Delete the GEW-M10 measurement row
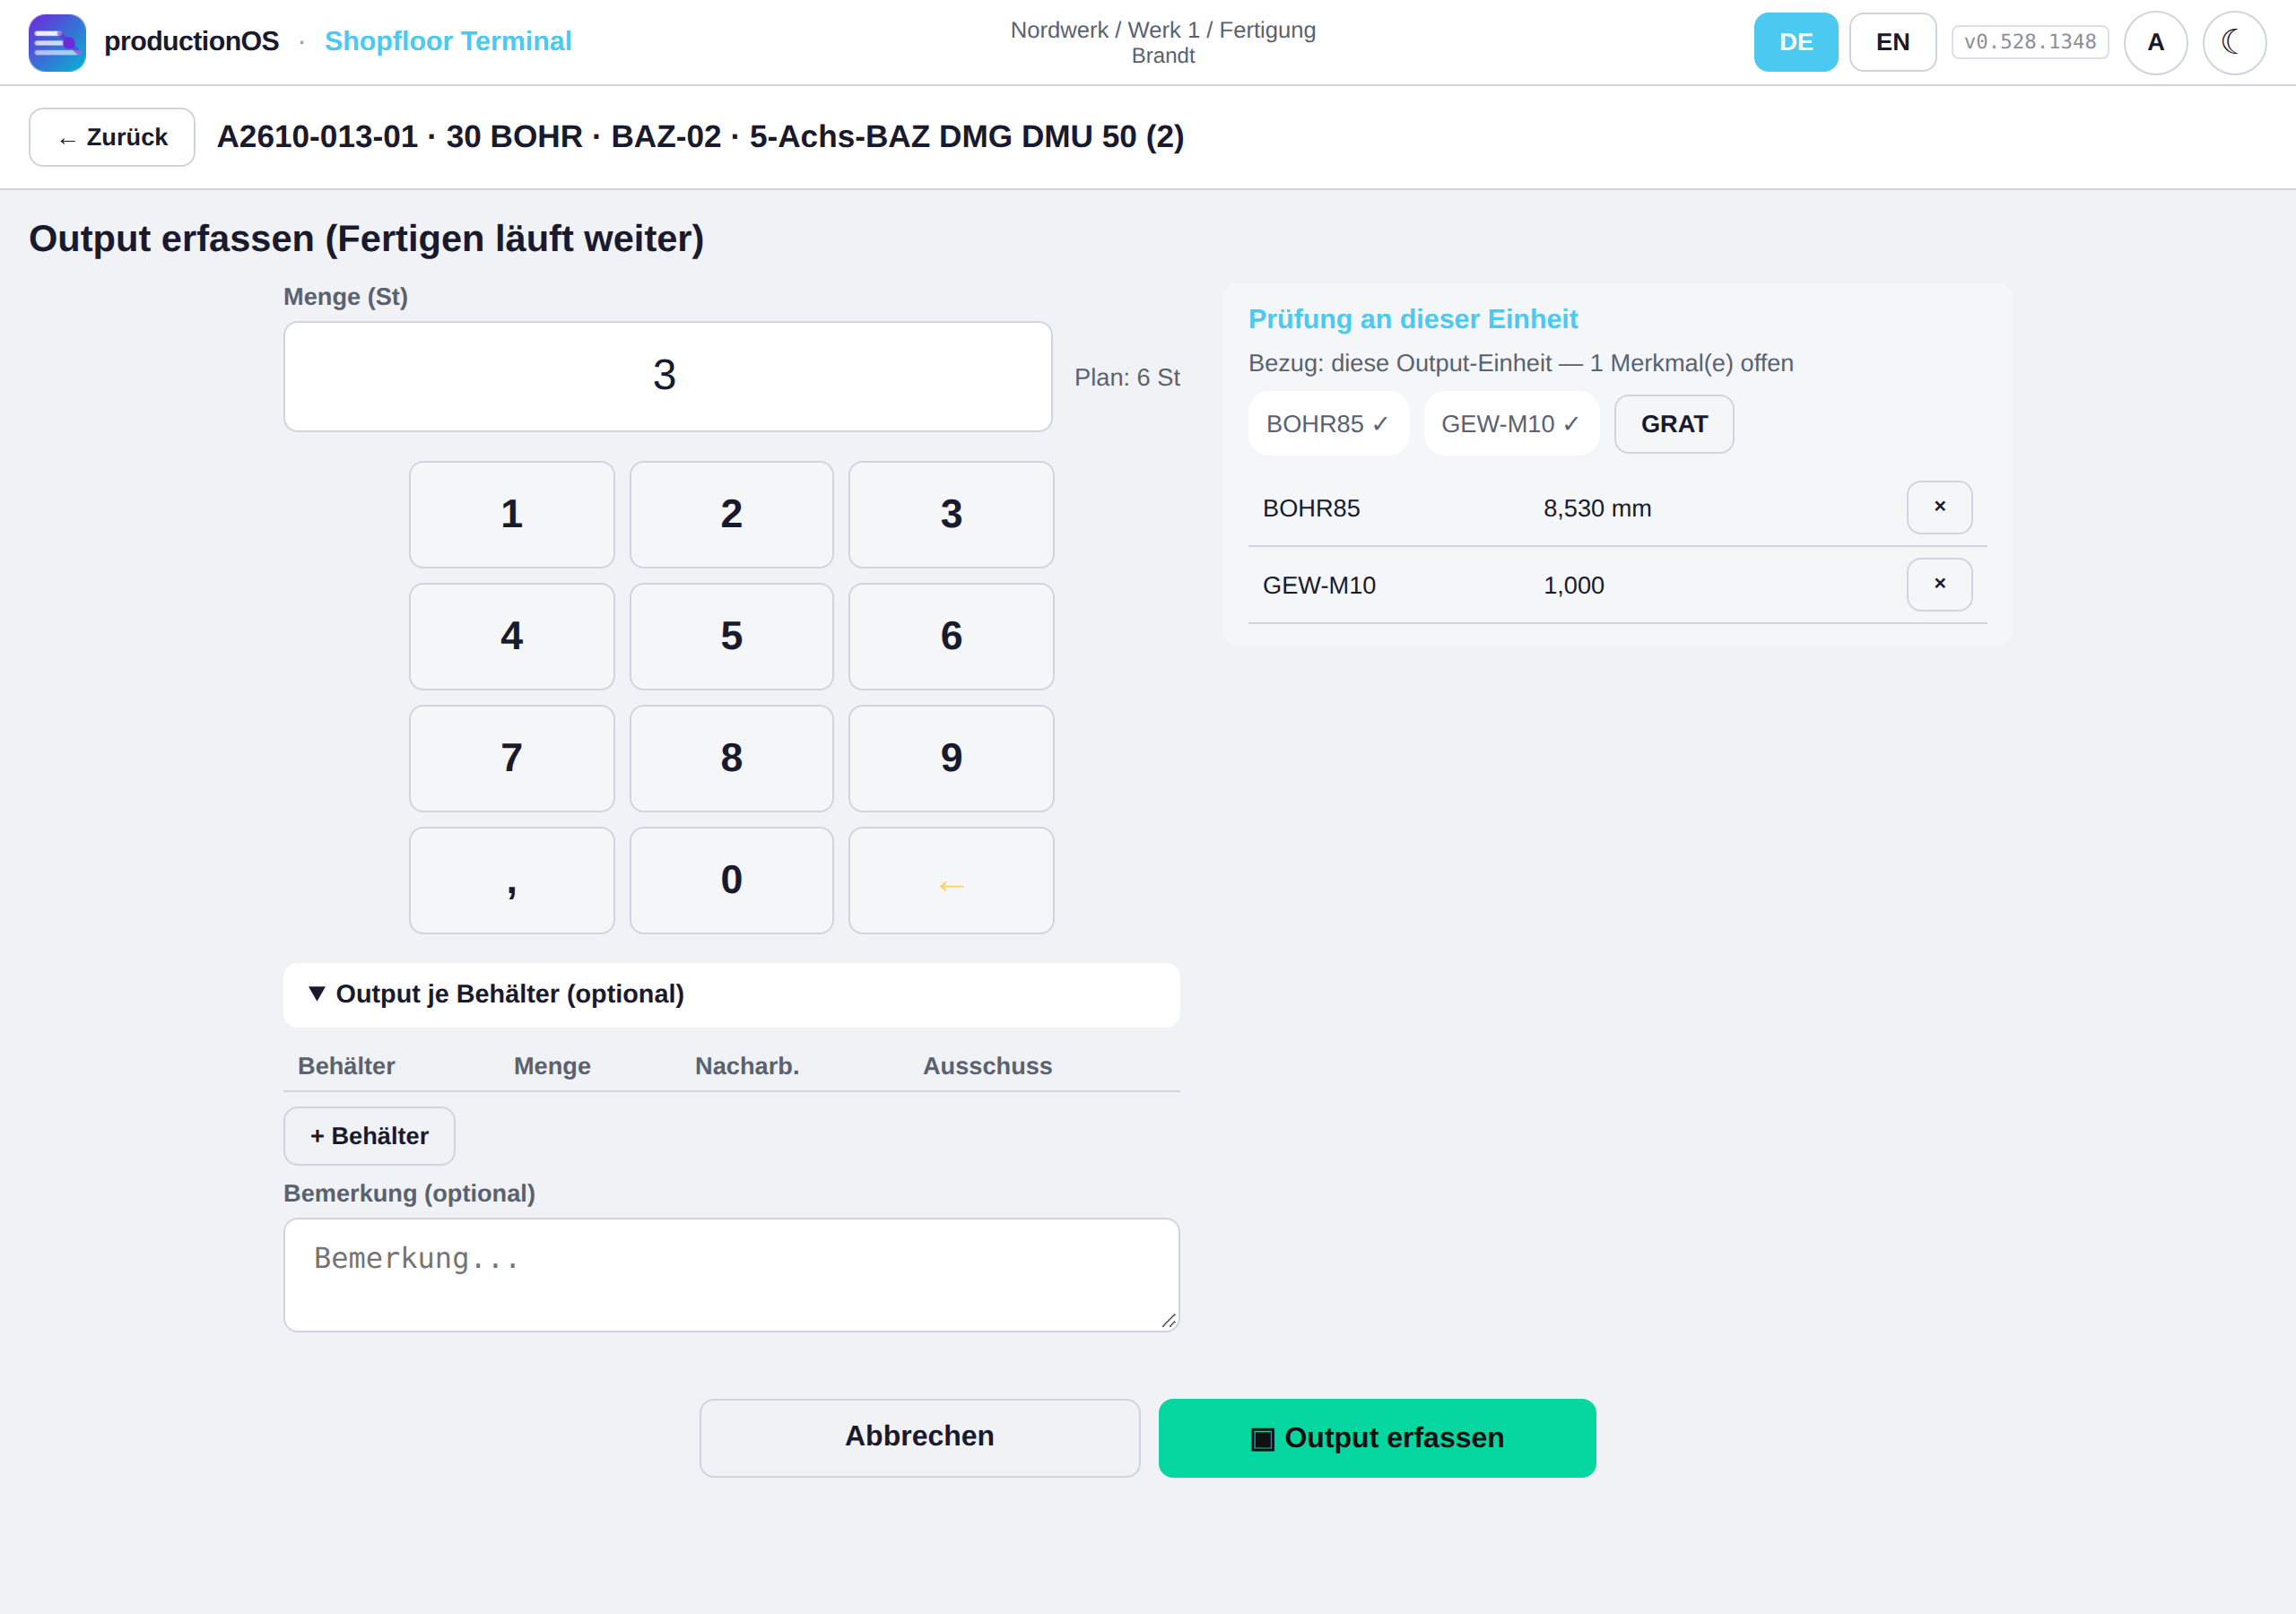The width and height of the screenshot is (2296, 1614). (1939, 584)
